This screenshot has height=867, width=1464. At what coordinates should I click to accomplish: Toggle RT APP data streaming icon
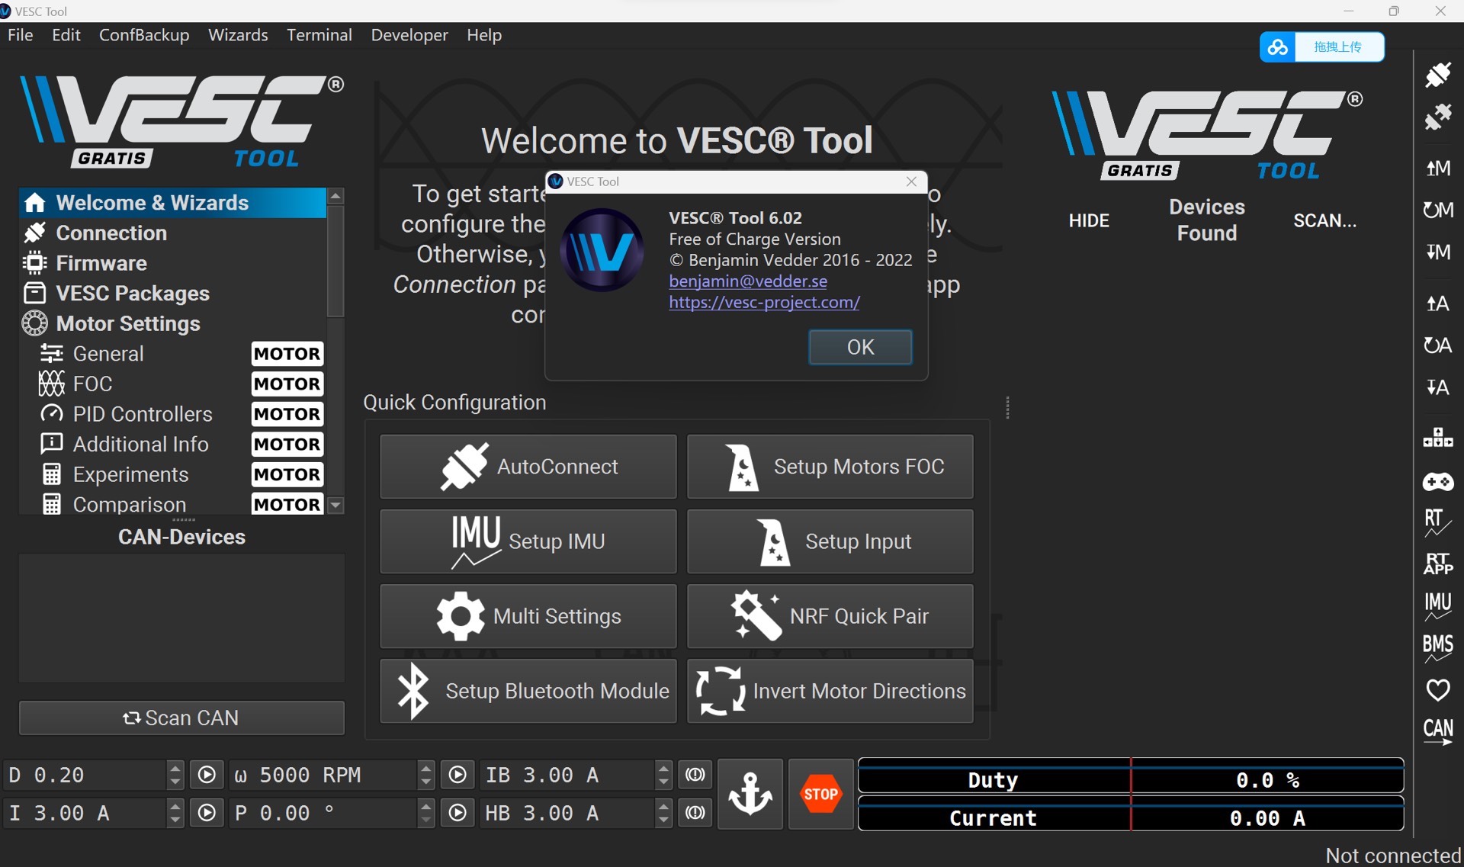click(1438, 564)
